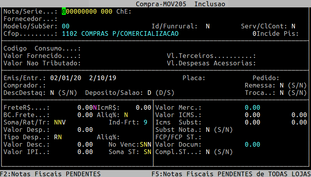Toggle the Compl.ST S/N value
The image size is (311, 177).
click(207, 152)
